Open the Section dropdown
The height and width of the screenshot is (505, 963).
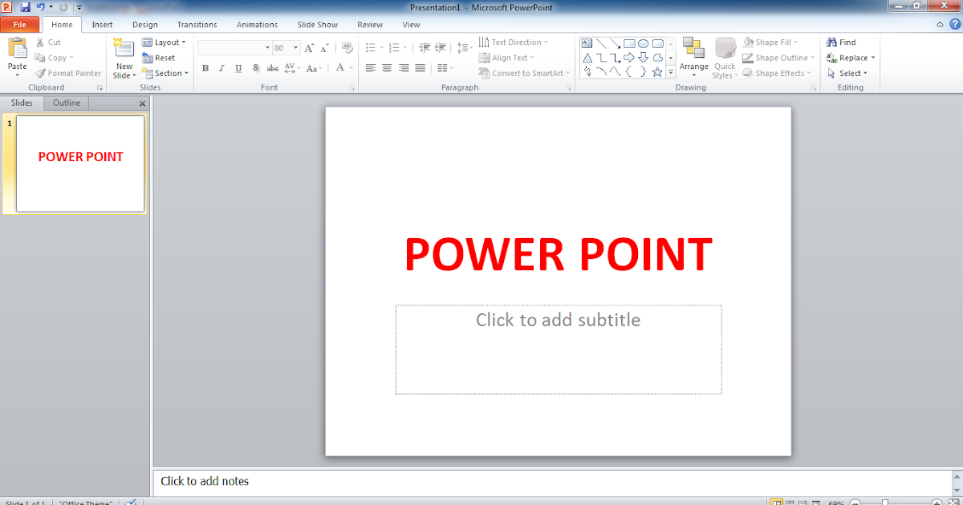coord(165,73)
